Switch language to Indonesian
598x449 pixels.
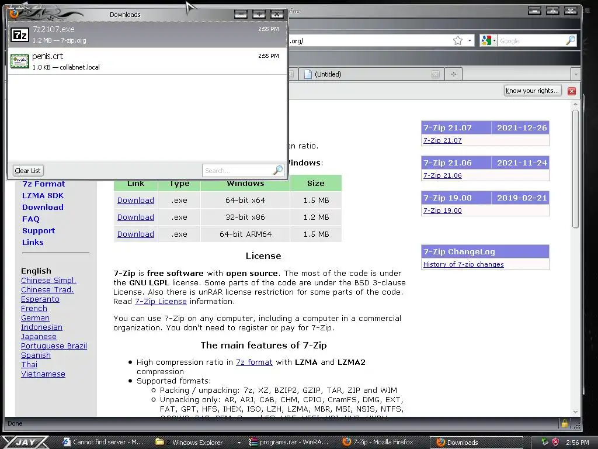41,327
